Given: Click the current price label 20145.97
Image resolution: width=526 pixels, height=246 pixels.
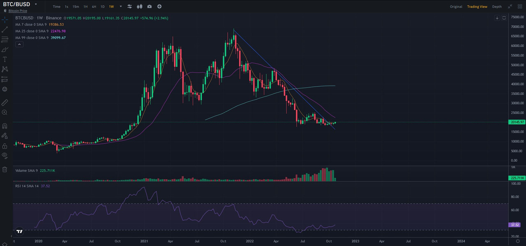Looking at the screenshot, I should (517, 122).
